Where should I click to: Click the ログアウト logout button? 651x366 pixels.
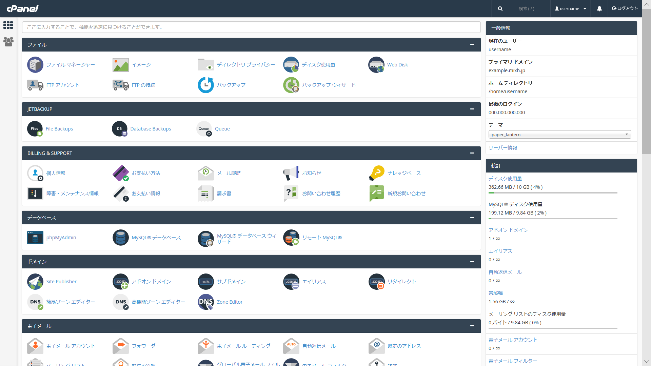[x=625, y=8]
